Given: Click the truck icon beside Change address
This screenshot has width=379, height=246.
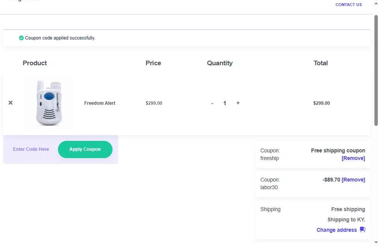Looking at the screenshot, I should tap(362, 229).
